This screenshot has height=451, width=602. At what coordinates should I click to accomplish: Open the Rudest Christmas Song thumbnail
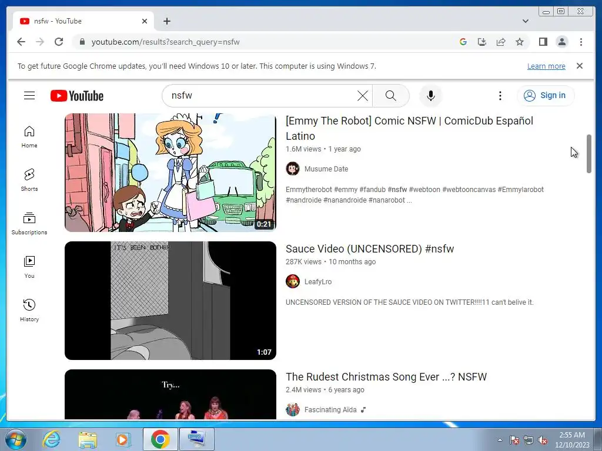coord(170,394)
